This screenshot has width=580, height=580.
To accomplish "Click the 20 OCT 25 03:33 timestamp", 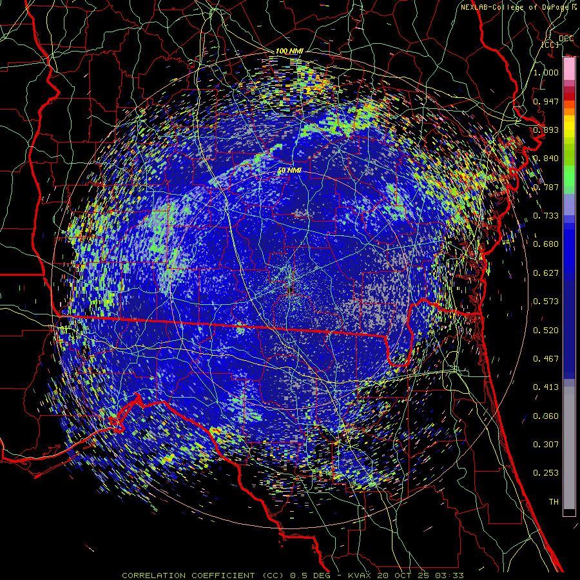I will [421, 575].
